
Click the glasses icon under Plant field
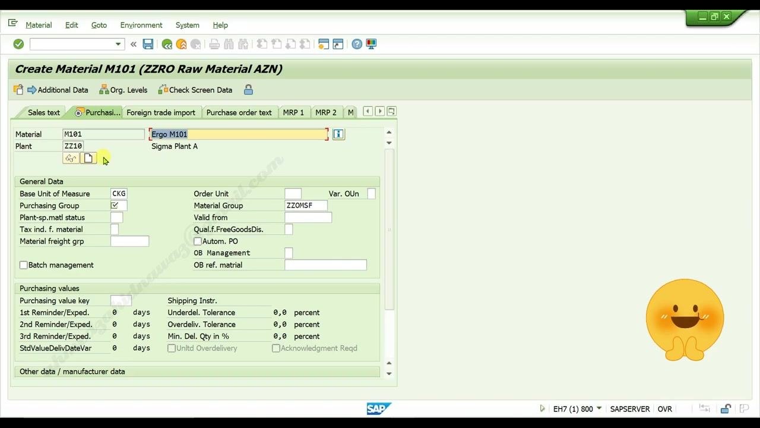[x=71, y=158]
